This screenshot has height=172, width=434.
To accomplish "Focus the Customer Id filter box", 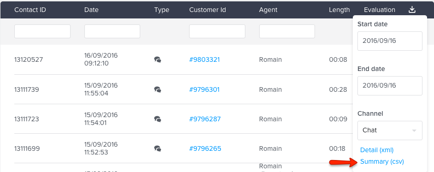I will (217, 31).
